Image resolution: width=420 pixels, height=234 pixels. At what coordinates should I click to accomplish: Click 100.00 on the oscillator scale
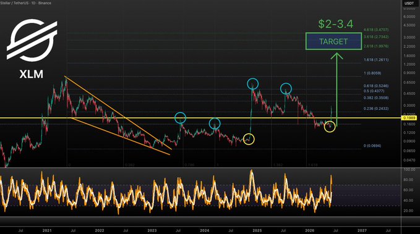pyautogui.click(x=409, y=170)
